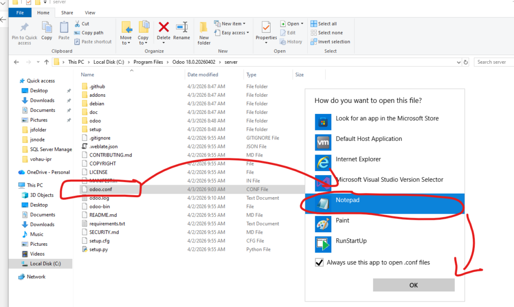Expand the This PC tree node
The image size is (514, 307).
pyautogui.click(x=14, y=185)
